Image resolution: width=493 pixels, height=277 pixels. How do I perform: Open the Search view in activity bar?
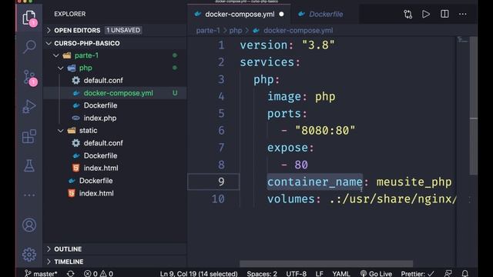click(29, 46)
